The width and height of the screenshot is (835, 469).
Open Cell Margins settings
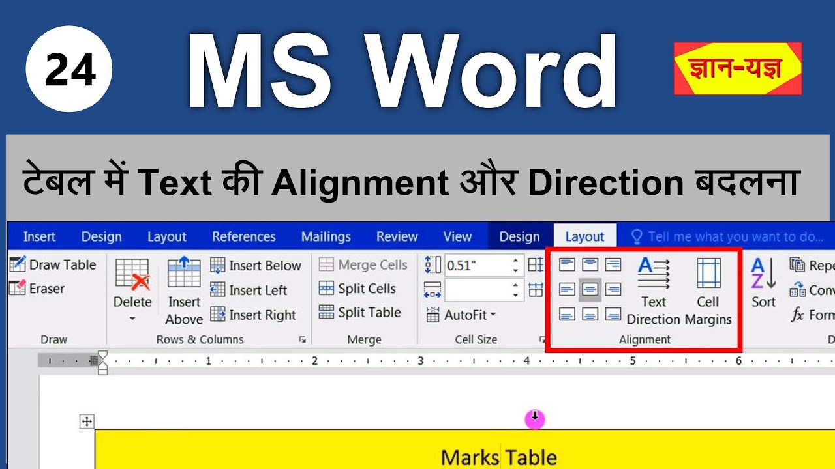click(x=708, y=291)
